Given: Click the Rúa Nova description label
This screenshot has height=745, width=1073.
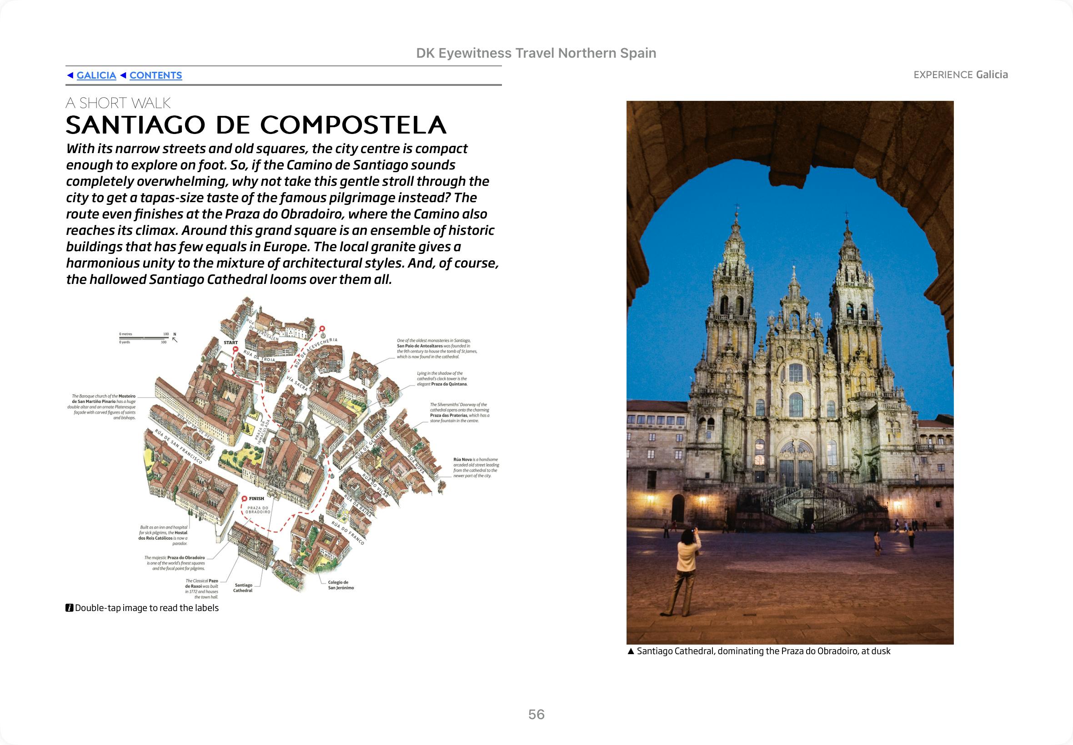Looking at the screenshot, I should 476,467.
